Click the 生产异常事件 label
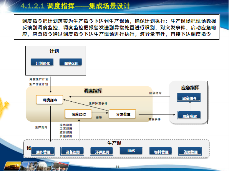The width and height of the screenshot is (229, 171). click(98, 103)
